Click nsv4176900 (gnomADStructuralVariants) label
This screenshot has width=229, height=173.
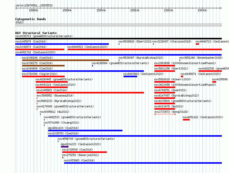click(x=183, y=101)
